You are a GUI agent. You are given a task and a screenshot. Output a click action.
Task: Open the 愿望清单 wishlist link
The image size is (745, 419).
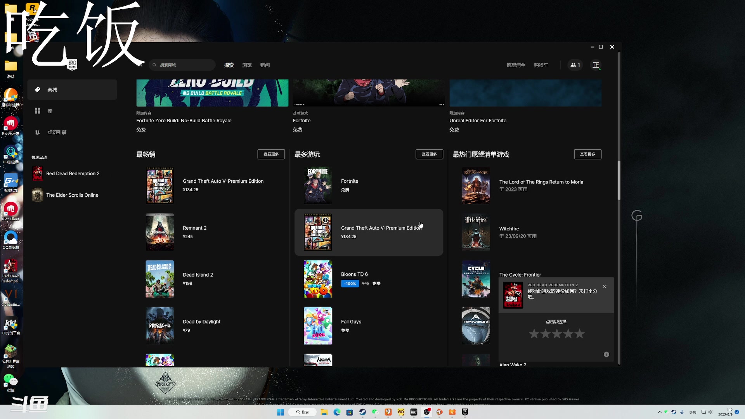pos(516,65)
